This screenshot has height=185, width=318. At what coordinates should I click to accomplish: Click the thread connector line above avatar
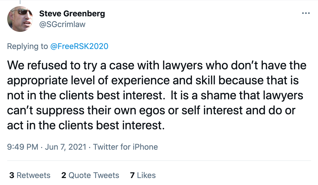pyautogui.click(x=20, y=2)
